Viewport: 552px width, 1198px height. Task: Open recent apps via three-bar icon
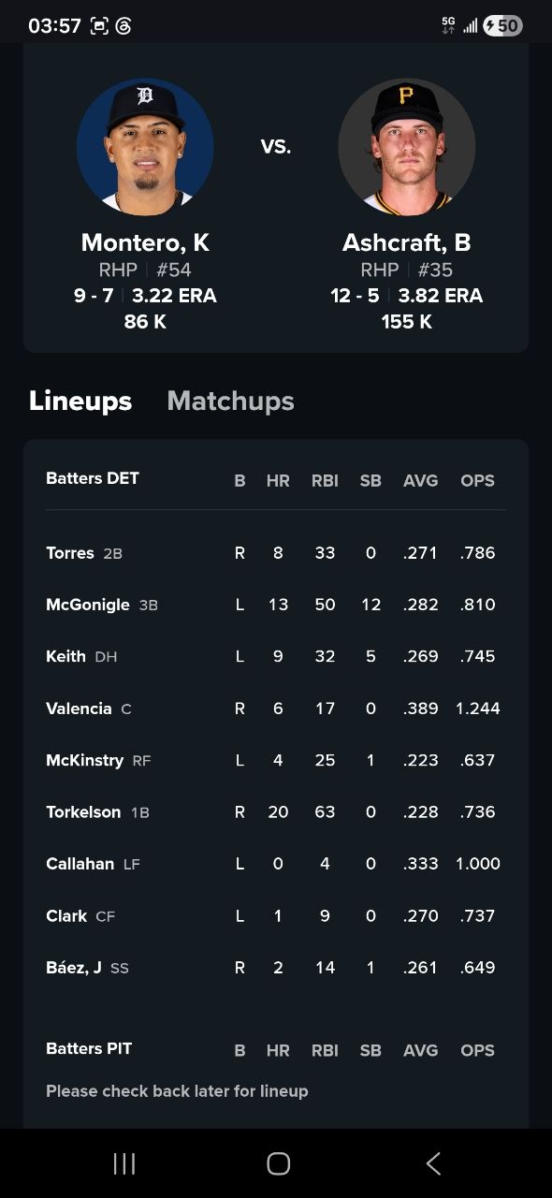[x=123, y=1163]
